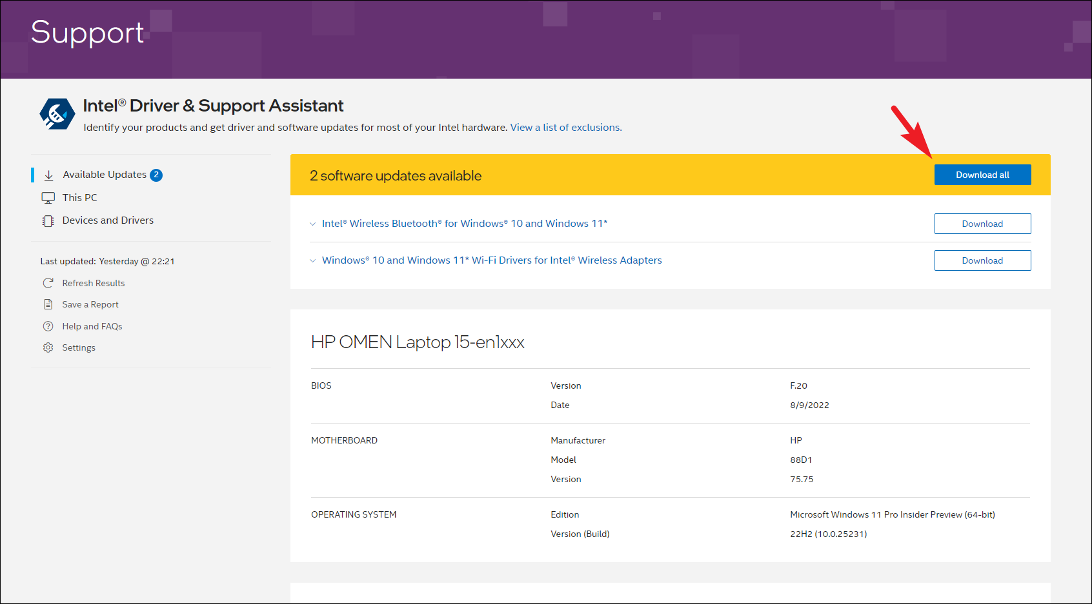Expand the Intel Wireless Bluetooth update chevron
1092x604 pixels.
click(313, 224)
